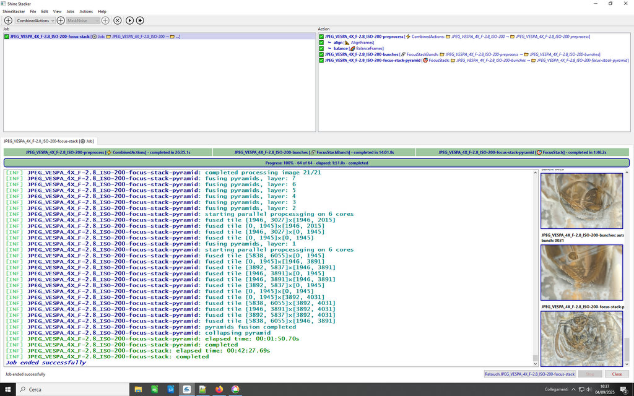
Task: Open Firefox from the taskbar
Action: click(x=219, y=390)
